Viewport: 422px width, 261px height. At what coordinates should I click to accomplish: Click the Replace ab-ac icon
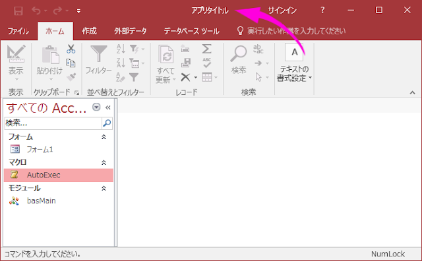pyautogui.click(x=258, y=49)
